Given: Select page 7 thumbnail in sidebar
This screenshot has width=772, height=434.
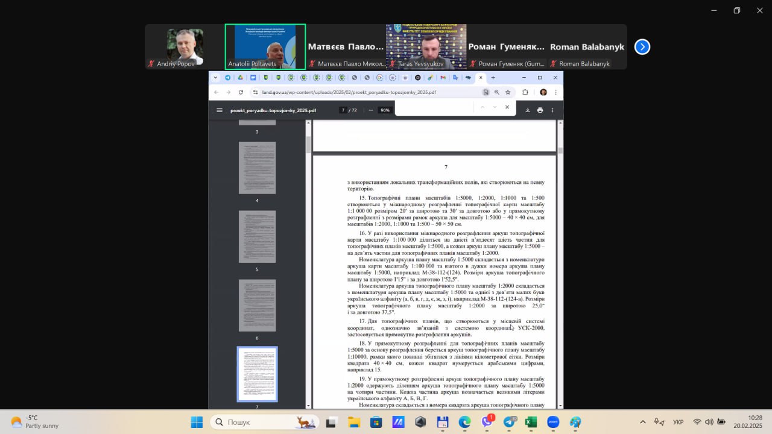Looking at the screenshot, I should pos(257,374).
